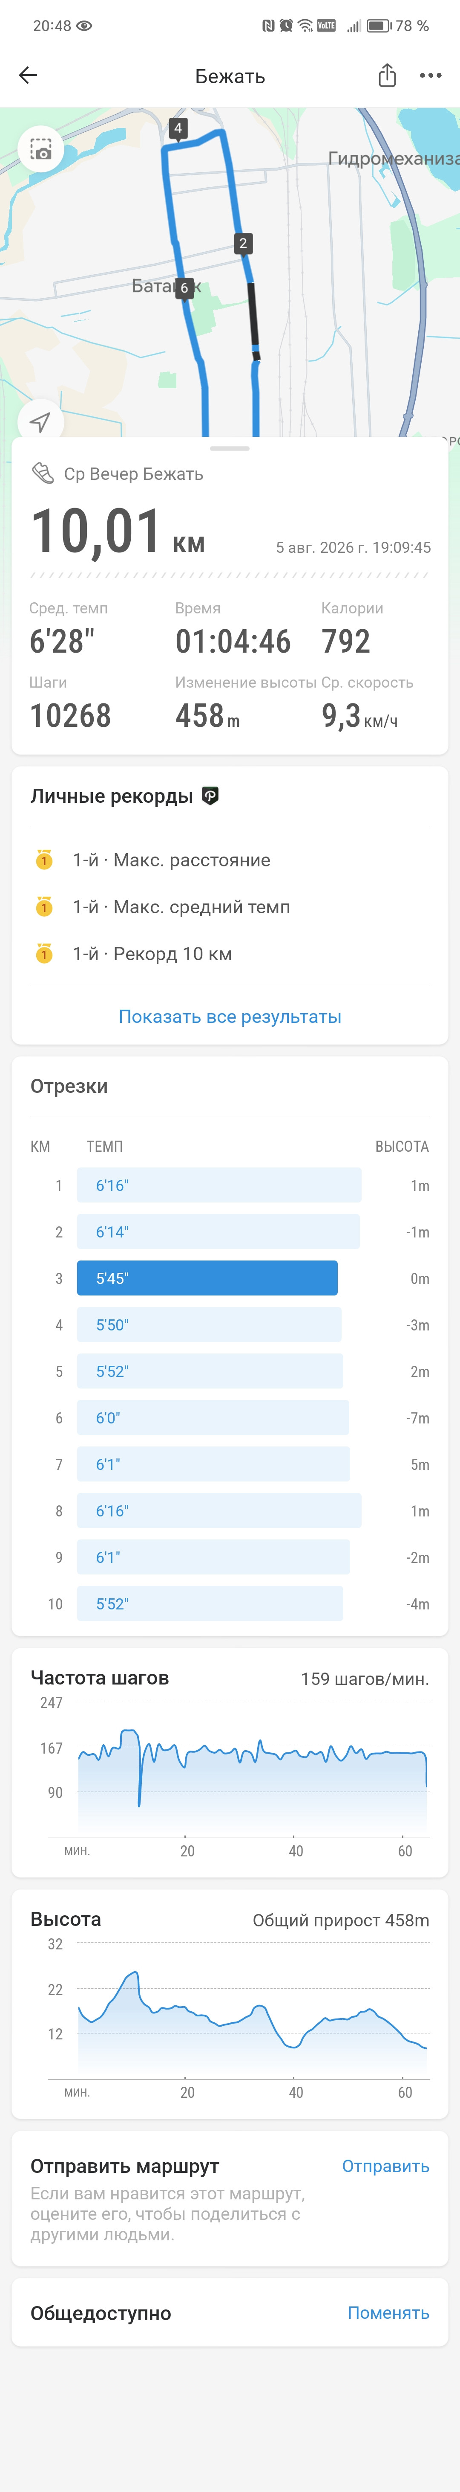
Task: Open the Макс. средний темп record row
Action: click(230, 906)
